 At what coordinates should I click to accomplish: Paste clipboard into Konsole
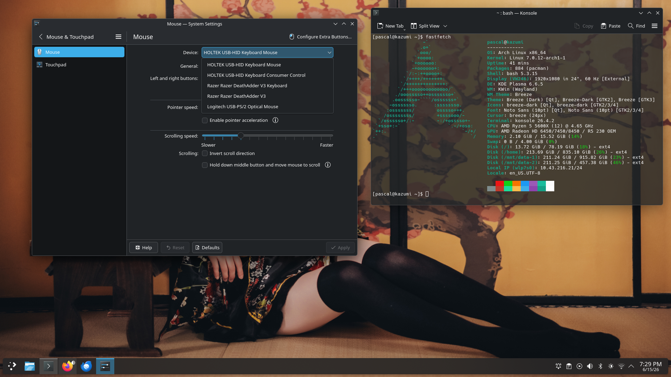point(611,26)
